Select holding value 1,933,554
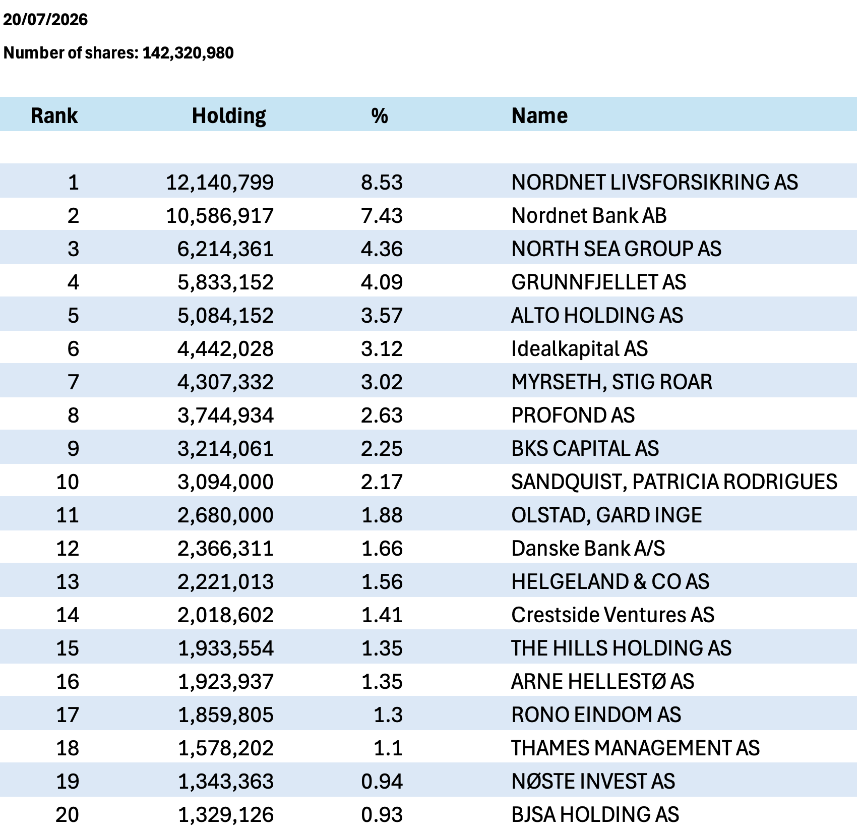The width and height of the screenshot is (860, 831). pos(225,648)
